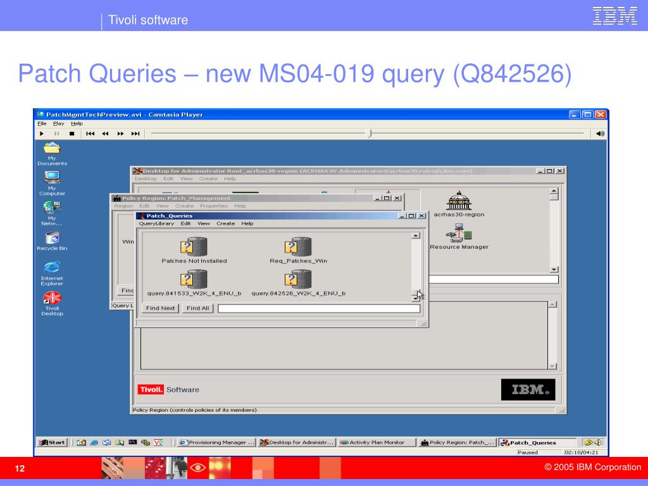Click the Patch_Queries taskbar button
The height and width of the screenshot is (486, 648).
click(x=537, y=442)
